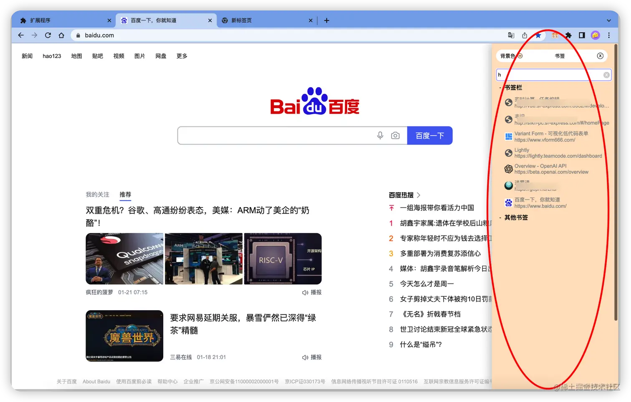Viewport: 631px width, 402px height.
Task: Open Google Translate icon in address bar
Action: tap(511, 35)
